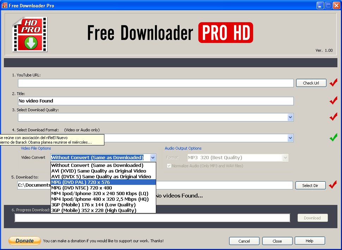Click the green checkmark beside Download Format
The height and width of the screenshot is (250, 342).
coord(333,137)
